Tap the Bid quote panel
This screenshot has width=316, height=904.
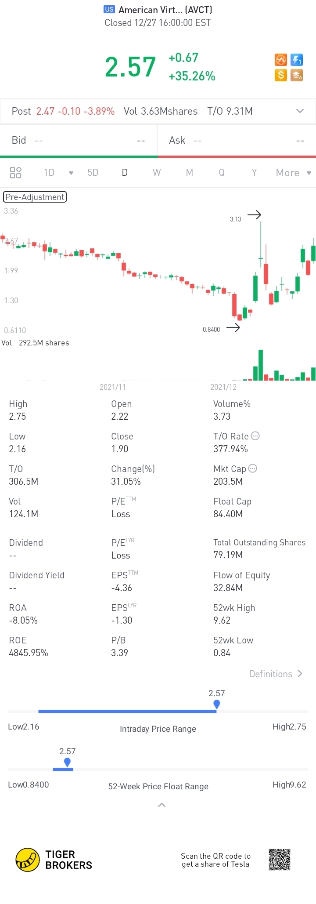tap(78, 140)
